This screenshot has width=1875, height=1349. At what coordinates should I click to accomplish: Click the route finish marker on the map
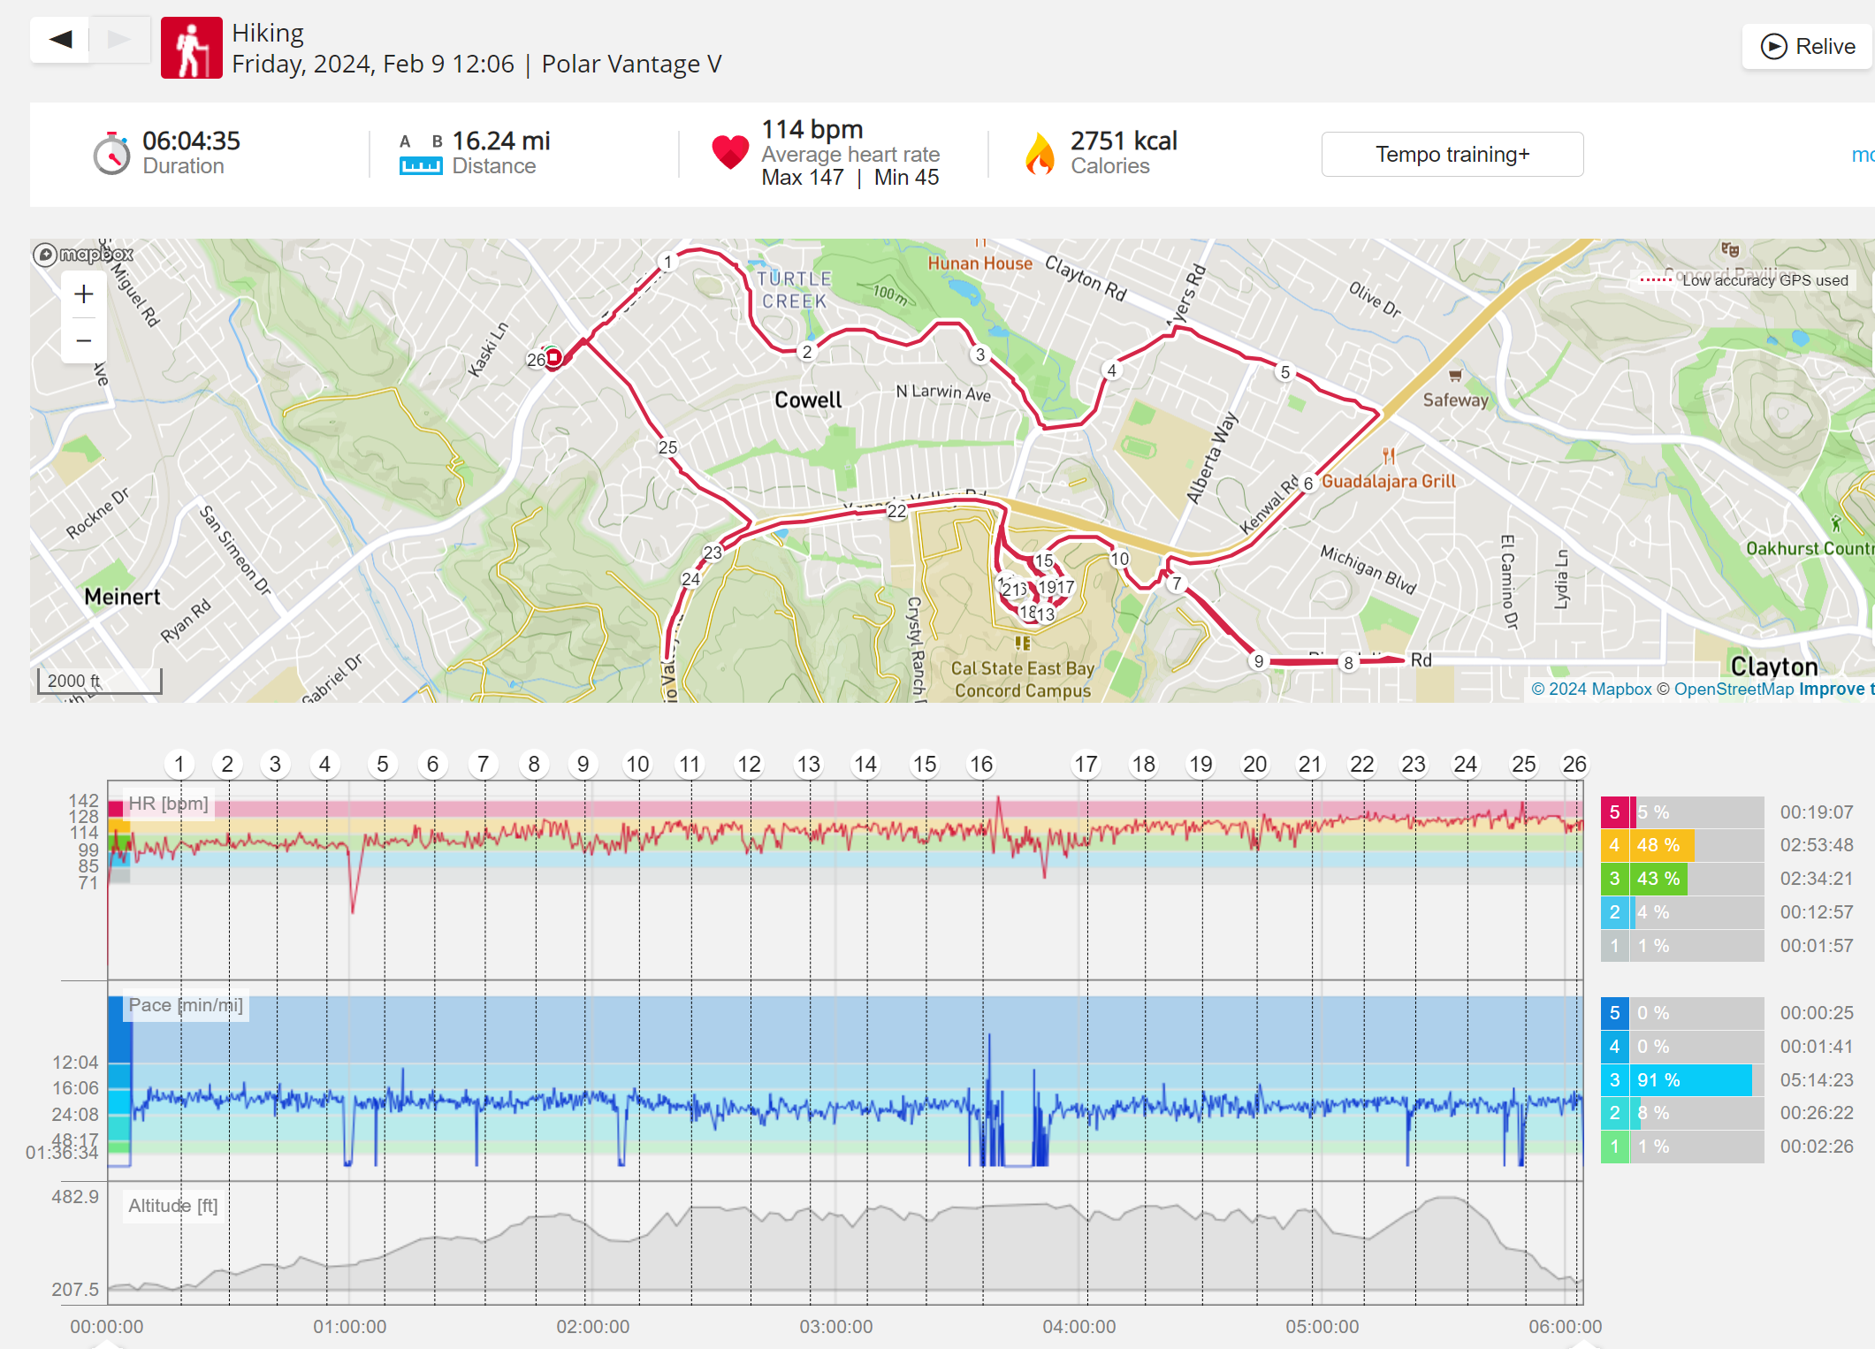[553, 357]
